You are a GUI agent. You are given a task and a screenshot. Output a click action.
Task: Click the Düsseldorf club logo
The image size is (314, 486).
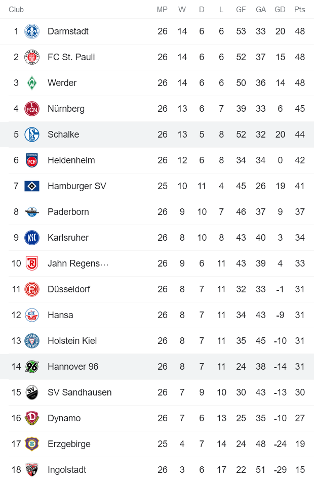[31, 289]
